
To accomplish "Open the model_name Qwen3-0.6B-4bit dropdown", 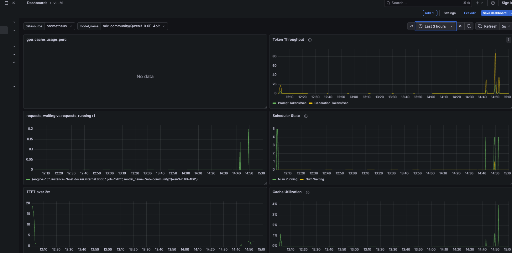I will coord(134,26).
